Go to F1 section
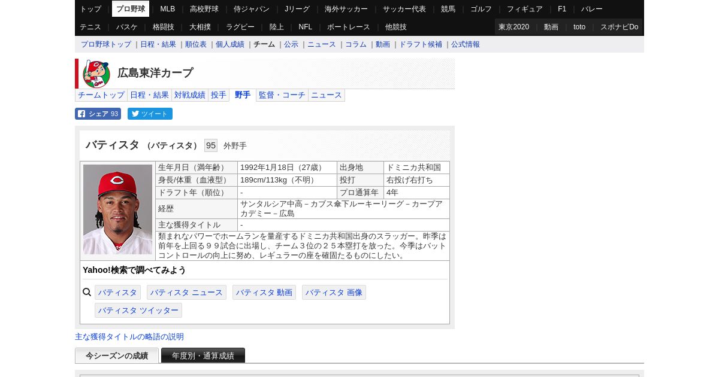Screen dimensions: 719x377 pyautogui.click(x=562, y=9)
